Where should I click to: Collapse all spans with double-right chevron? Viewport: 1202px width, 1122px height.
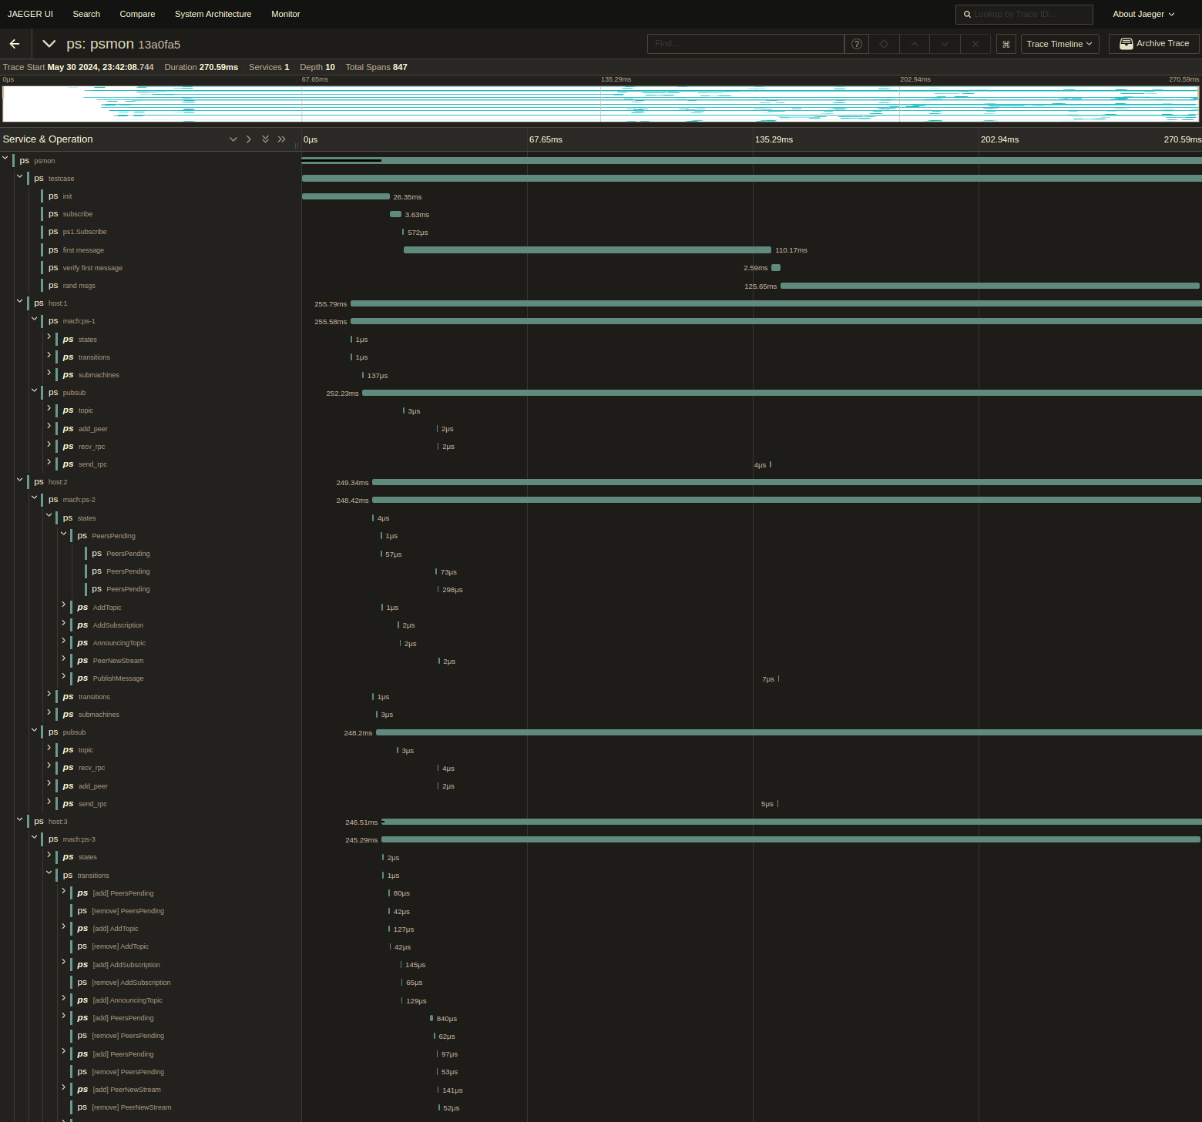click(x=282, y=139)
